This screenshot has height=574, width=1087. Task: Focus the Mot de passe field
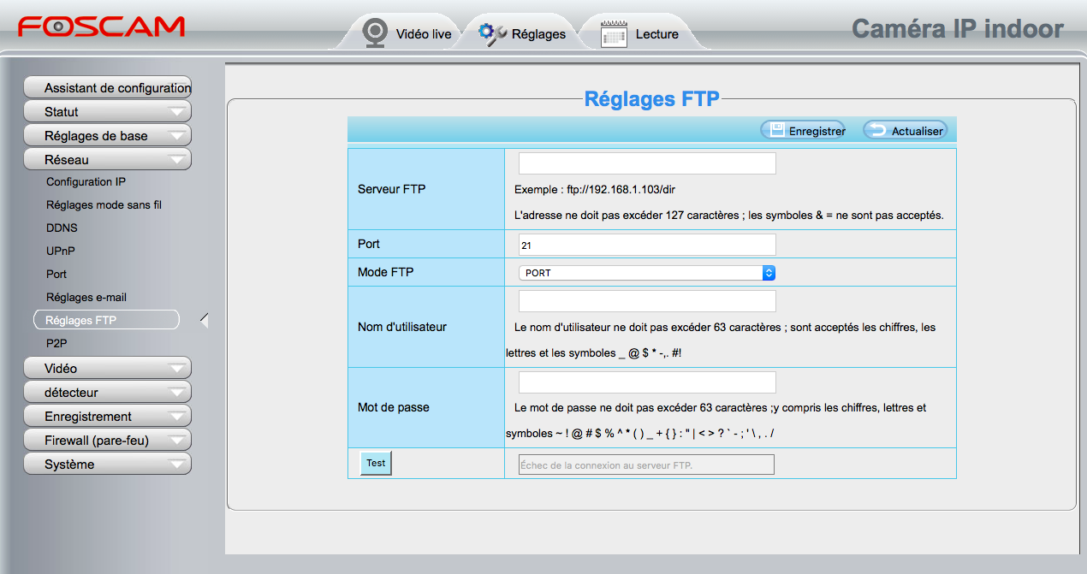pos(647,382)
